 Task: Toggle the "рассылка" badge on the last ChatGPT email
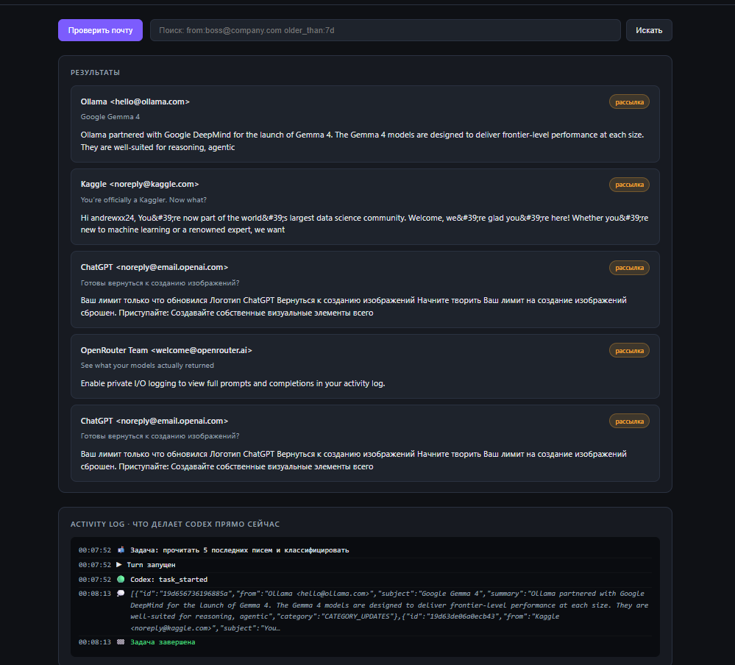tap(629, 421)
